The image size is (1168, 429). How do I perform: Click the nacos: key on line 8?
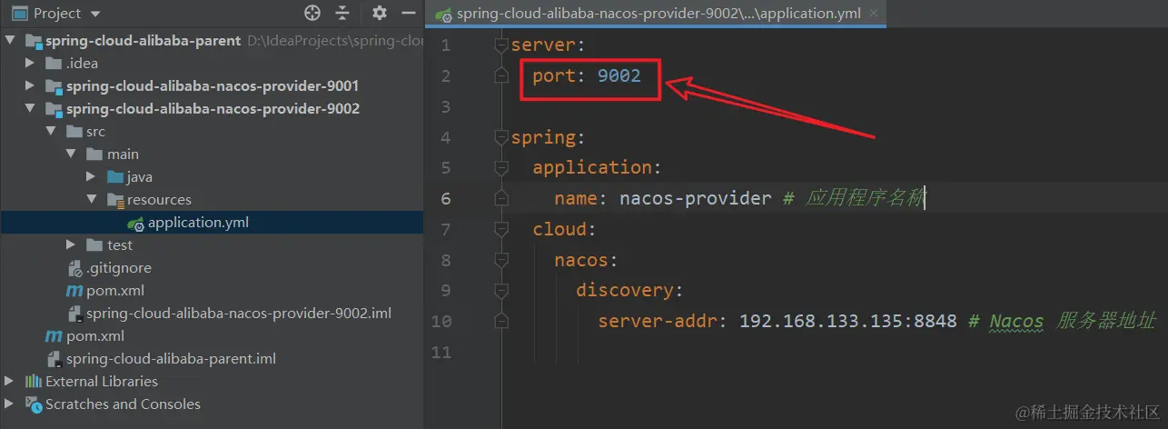587,260
